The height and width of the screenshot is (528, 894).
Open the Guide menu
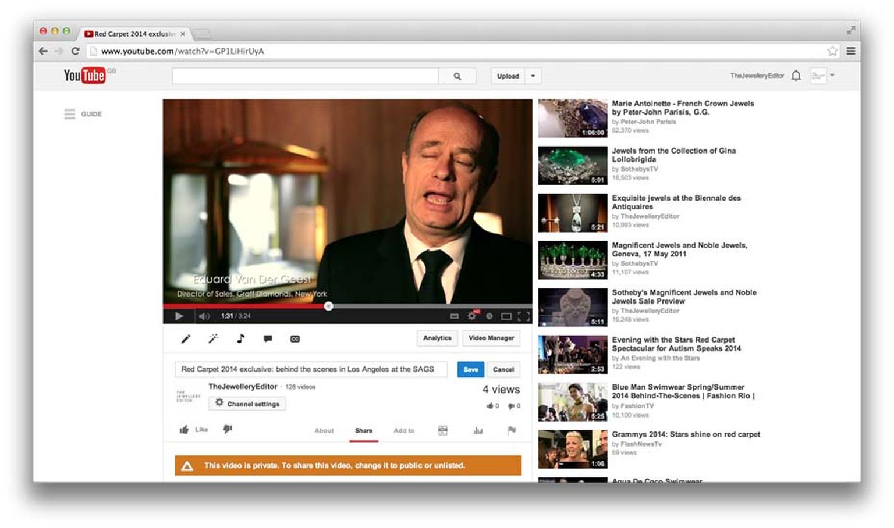click(x=83, y=114)
